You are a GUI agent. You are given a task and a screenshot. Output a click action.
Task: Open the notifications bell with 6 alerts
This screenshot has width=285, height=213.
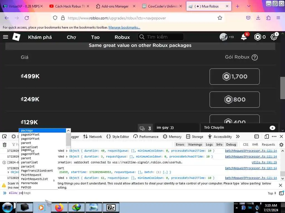pyautogui.click(x=244, y=37)
